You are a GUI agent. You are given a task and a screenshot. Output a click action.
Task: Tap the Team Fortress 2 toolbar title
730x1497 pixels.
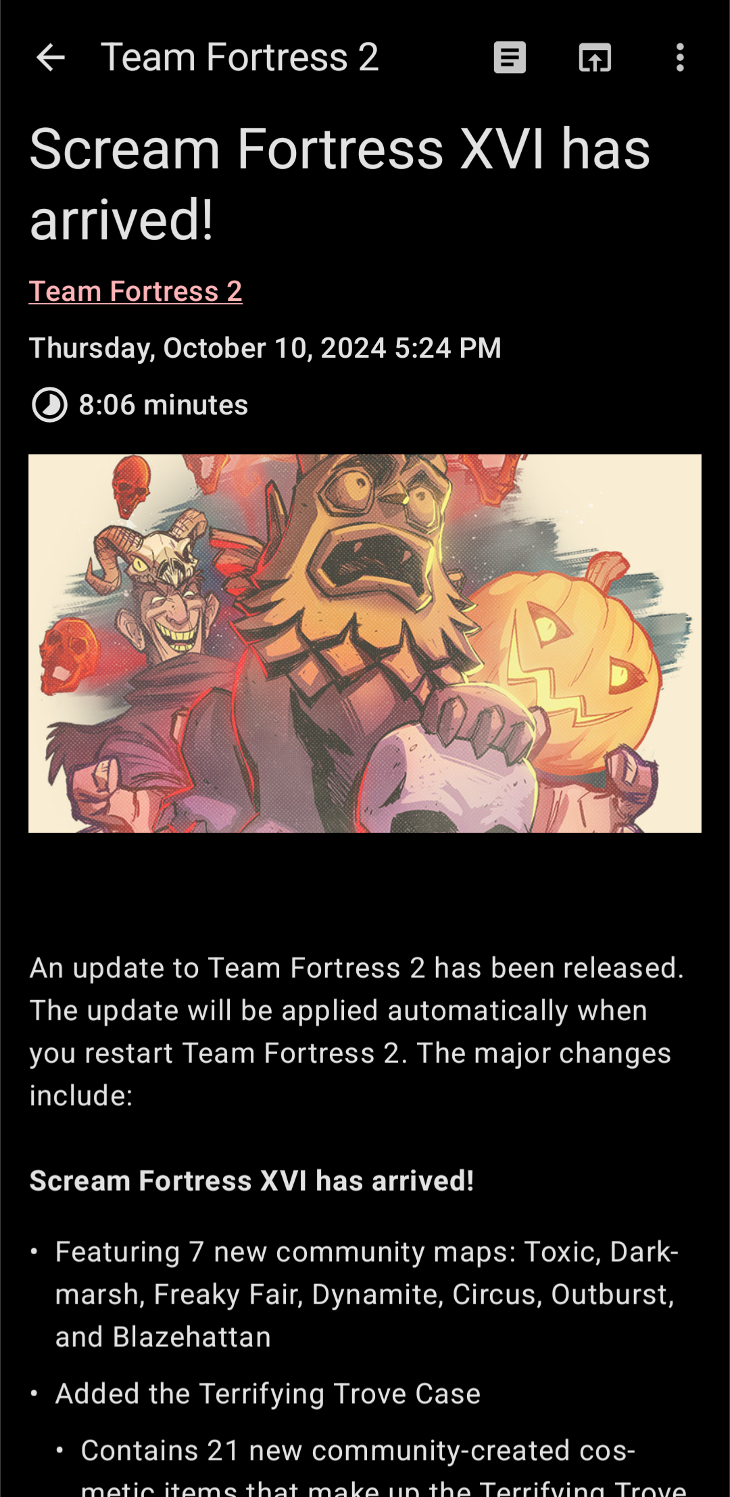[239, 57]
